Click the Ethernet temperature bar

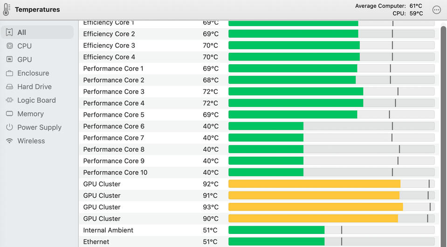tap(331, 242)
